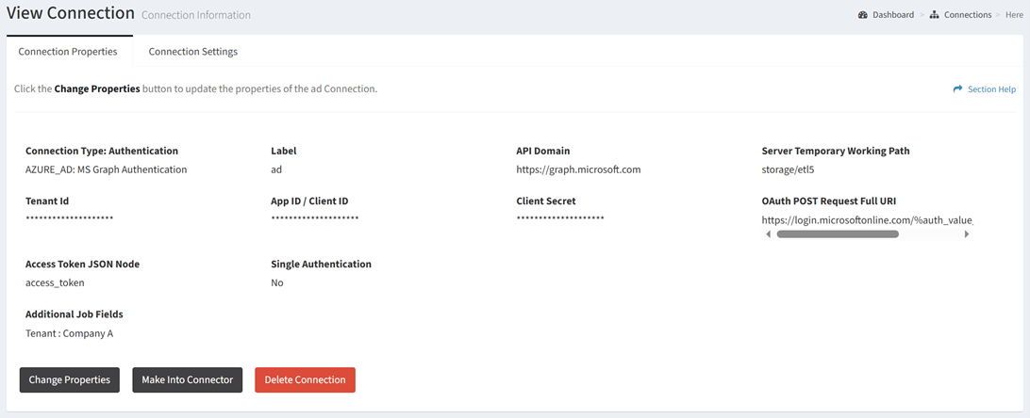Viewport: 1030px width, 418px height.
Task: Click the Make Into Connector button
Action: 187,379
